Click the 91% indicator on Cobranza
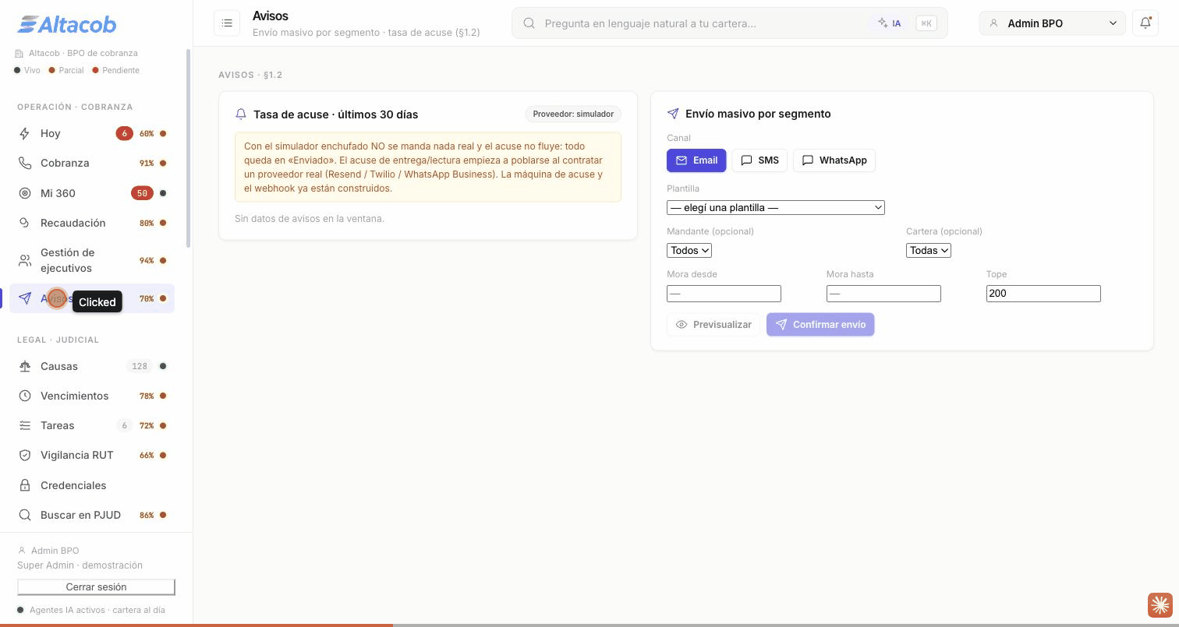Viewport: 1179px width, 627px height. tap(147, 164)
